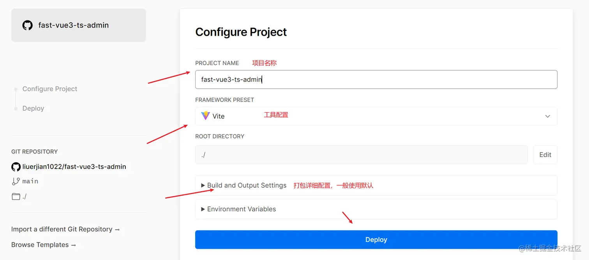Click the main branch label
This screenshot has width=589, height=260.
point(30,181)
